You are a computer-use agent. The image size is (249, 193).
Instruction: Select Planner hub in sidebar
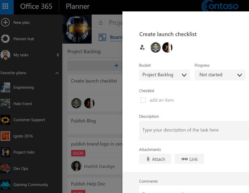[24, 39]
